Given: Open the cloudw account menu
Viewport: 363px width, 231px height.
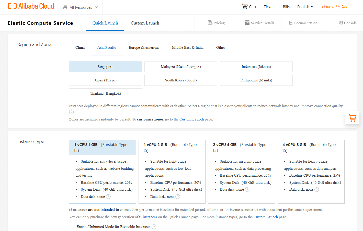Looking at the screenshot, I should (336, 7).
